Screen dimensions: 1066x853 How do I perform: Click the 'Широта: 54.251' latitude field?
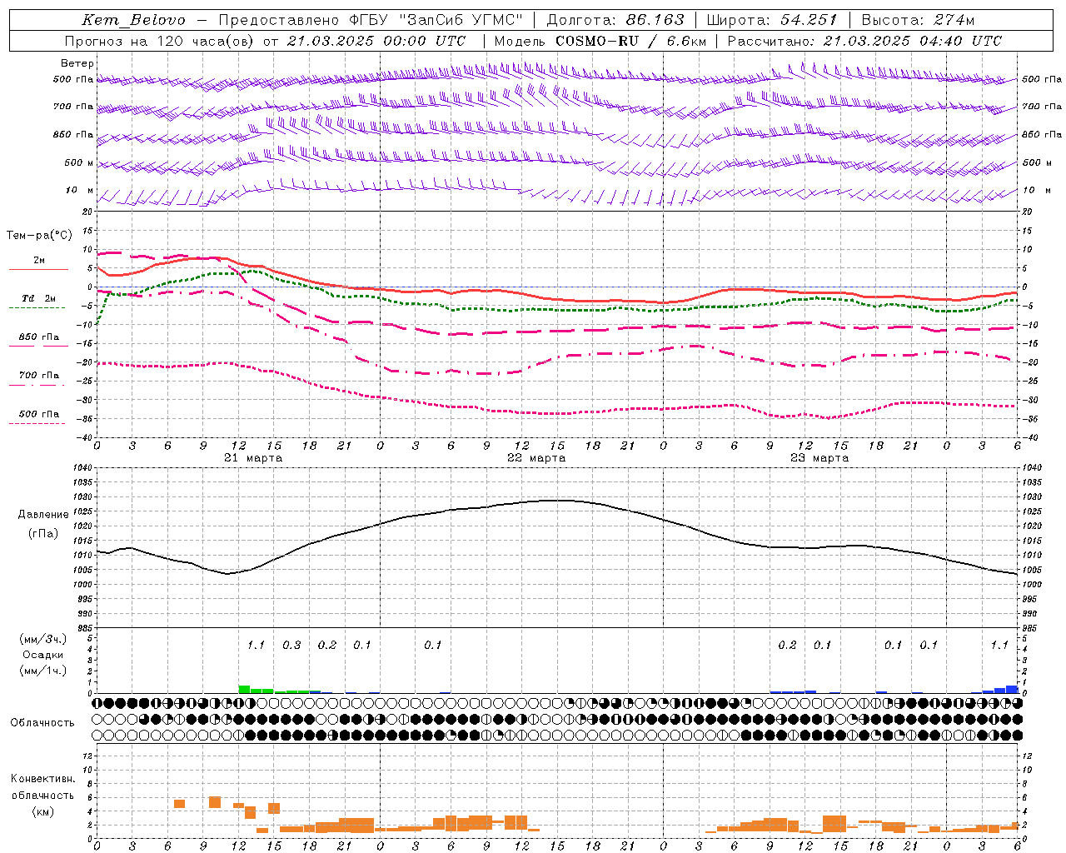(772, 20)
